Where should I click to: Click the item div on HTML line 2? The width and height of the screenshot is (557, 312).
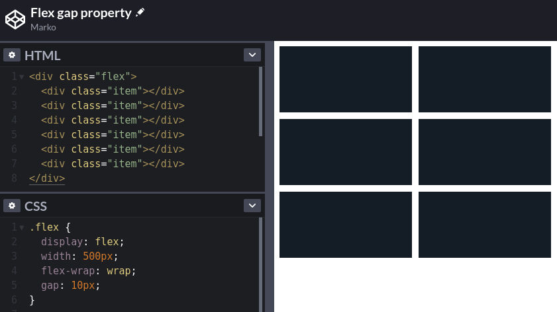113,91
